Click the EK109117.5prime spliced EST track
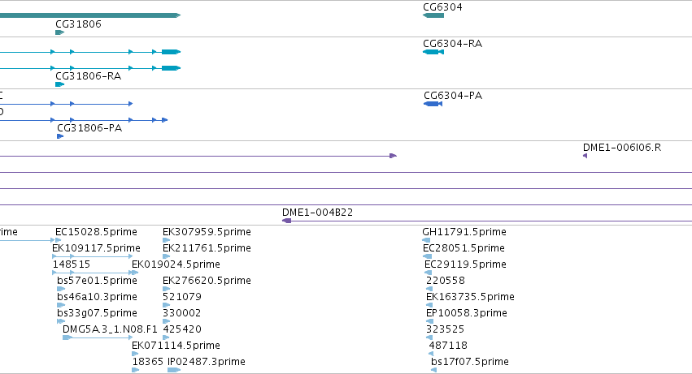The height and width of the screenshot is (374, 692). pos(92,256)
